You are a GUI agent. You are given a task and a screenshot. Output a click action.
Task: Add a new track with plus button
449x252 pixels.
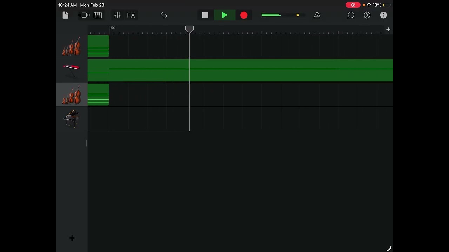click(x=72, y=238)
